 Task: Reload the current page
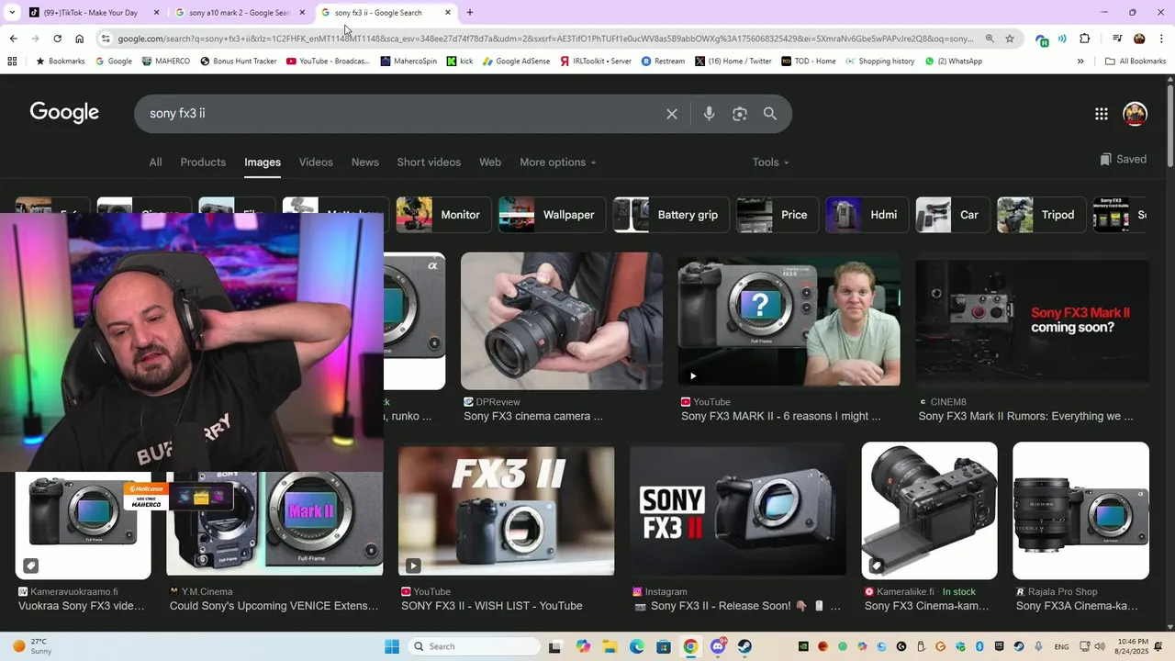coord(57,39)
